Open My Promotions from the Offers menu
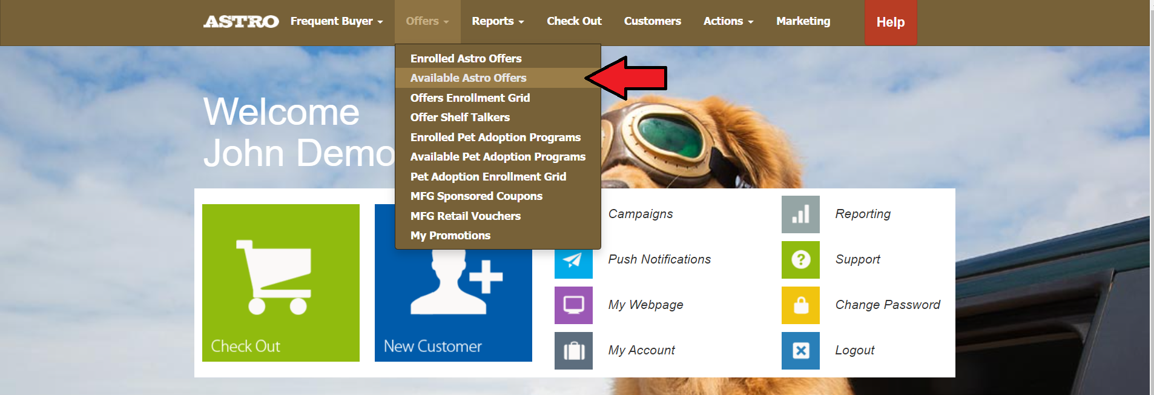Screen dimensions: 1154x395 coord(450,236)
